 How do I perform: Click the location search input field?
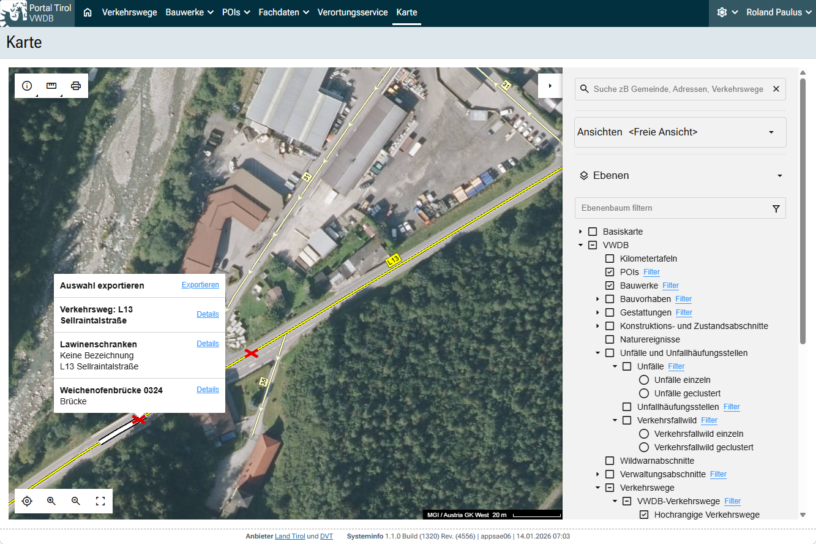[x=678, y=89]
